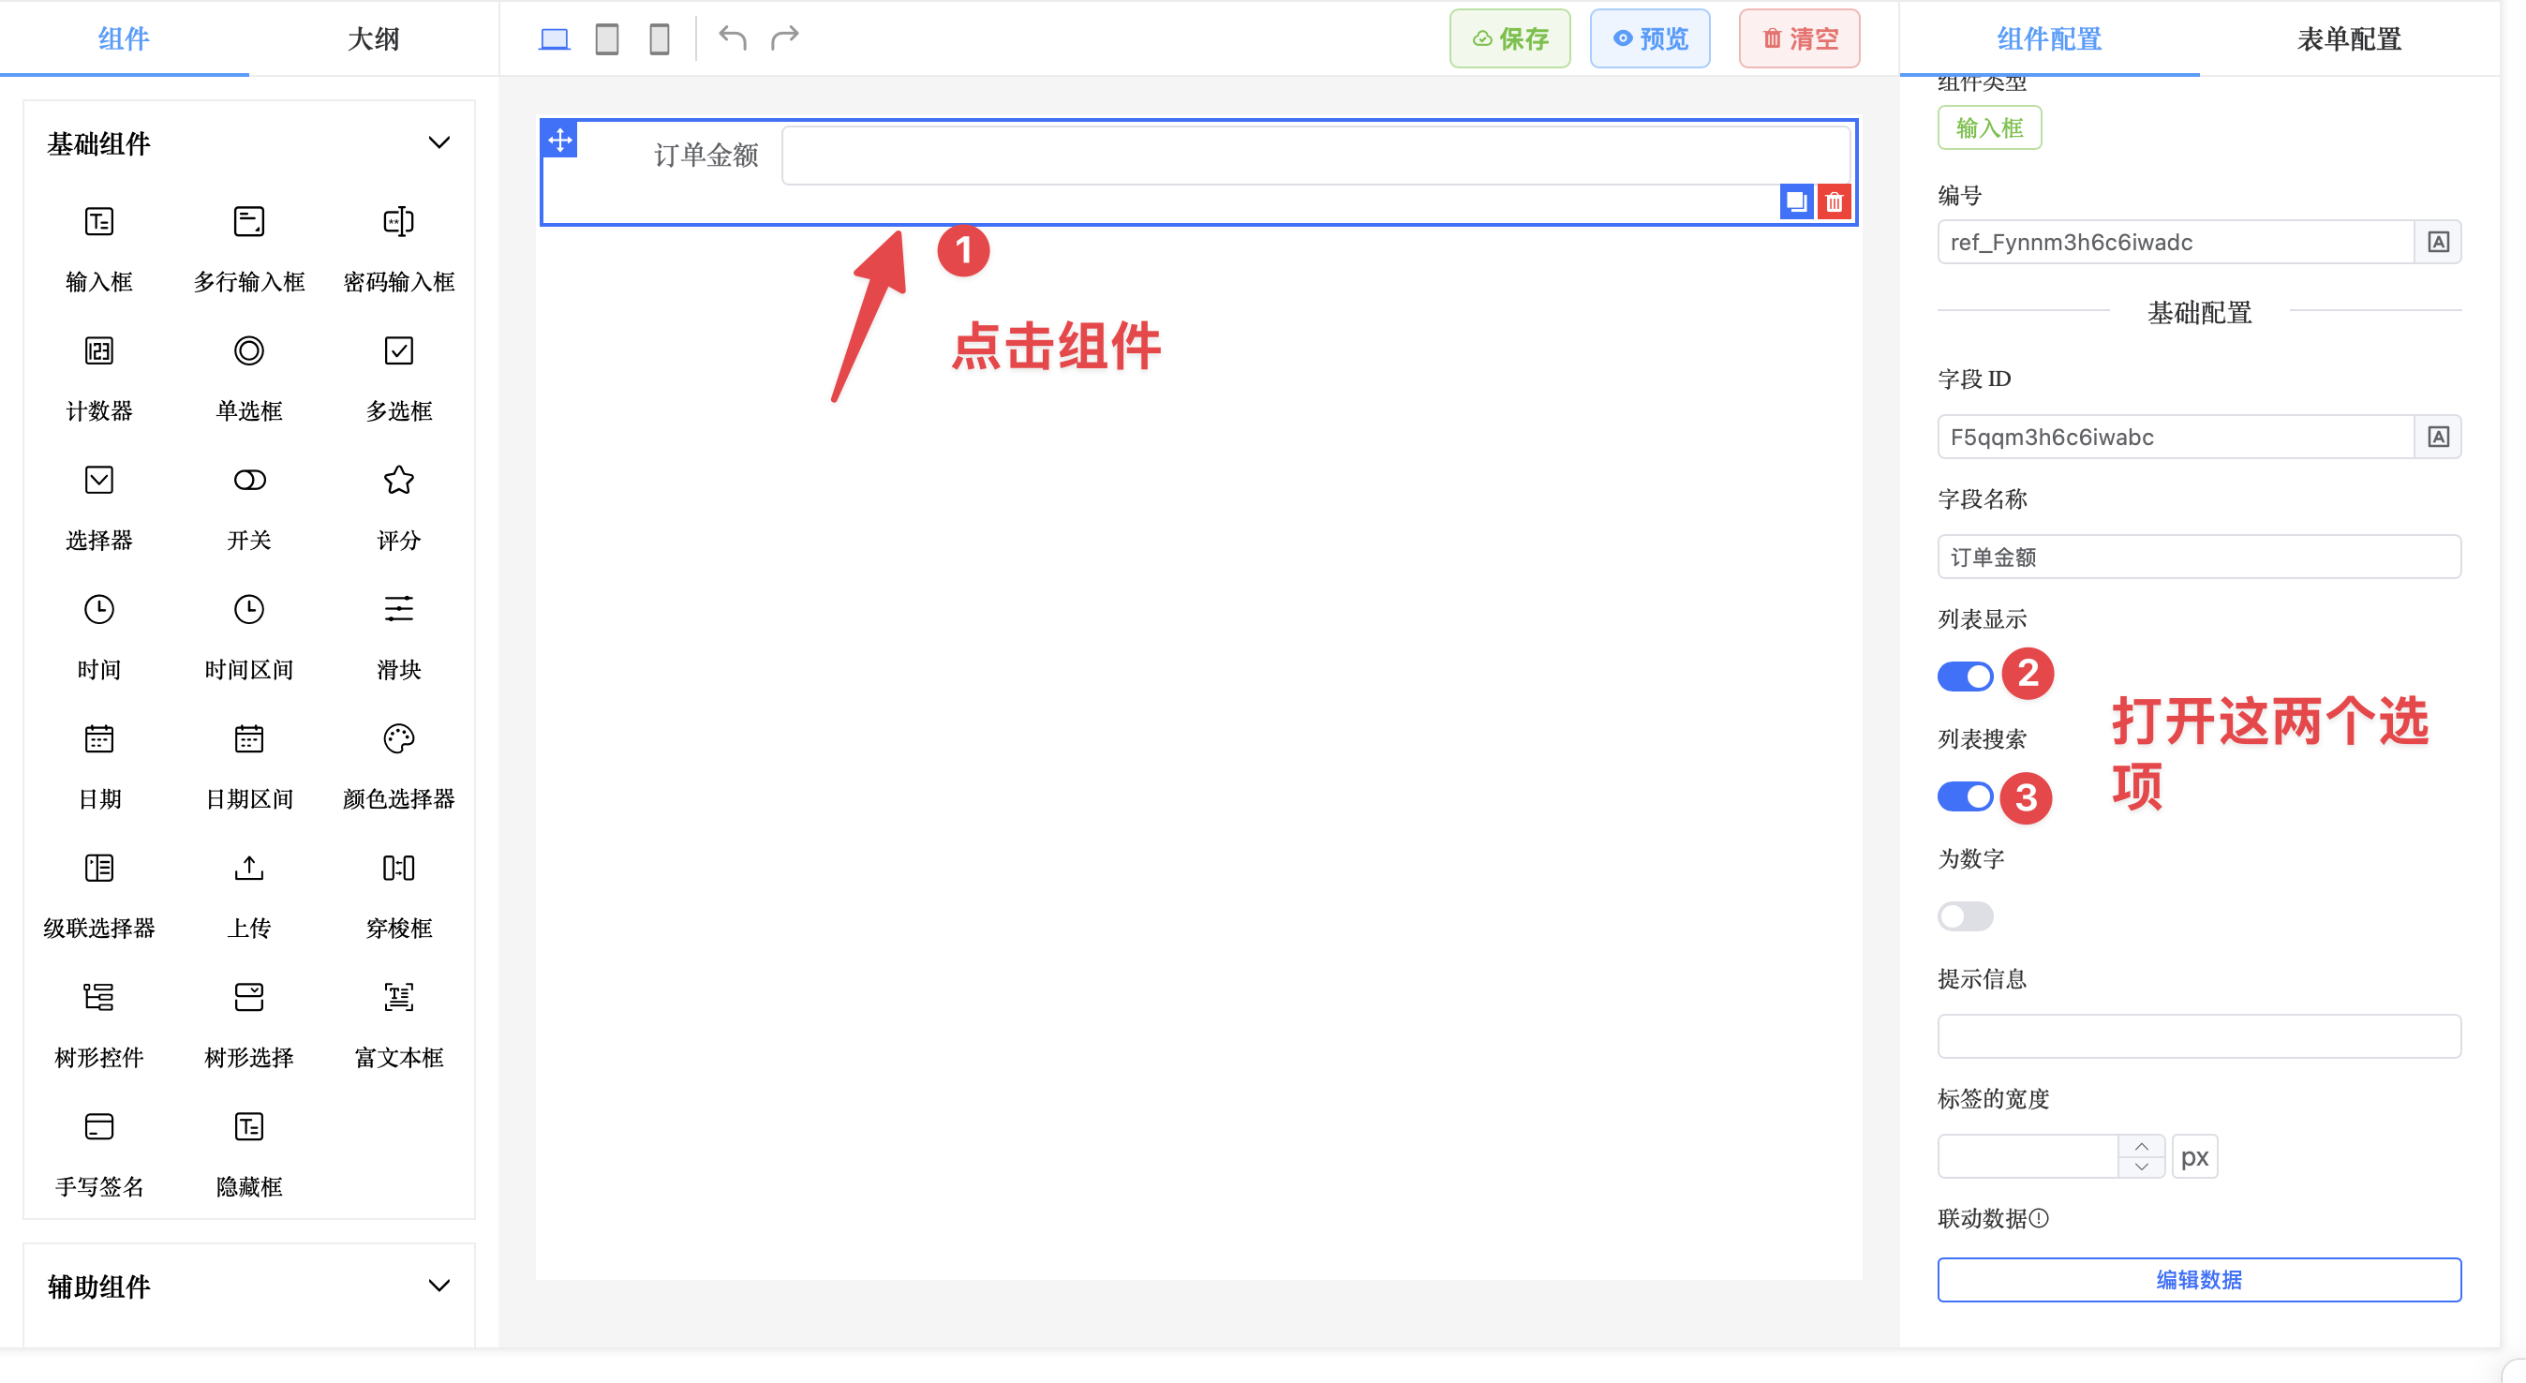Duplicate 订单金额 with the blue copy icon
Screen dimensions: 2526x1383
[1796, 201]
